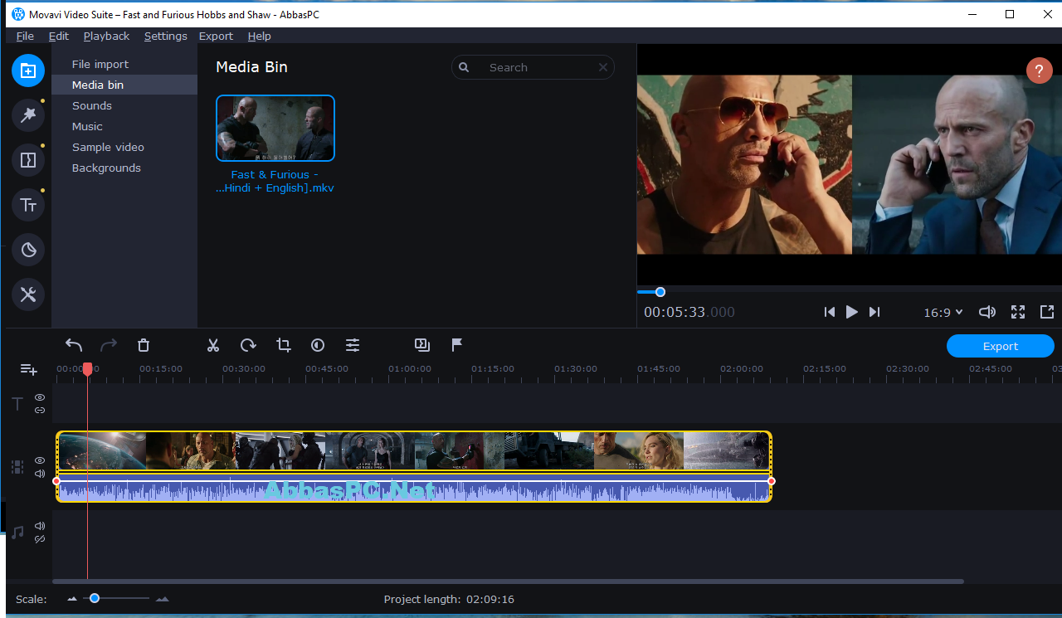The width and height of the screenshot is (1062, 618).
Task: Select File import category
Action: [124, 64]
